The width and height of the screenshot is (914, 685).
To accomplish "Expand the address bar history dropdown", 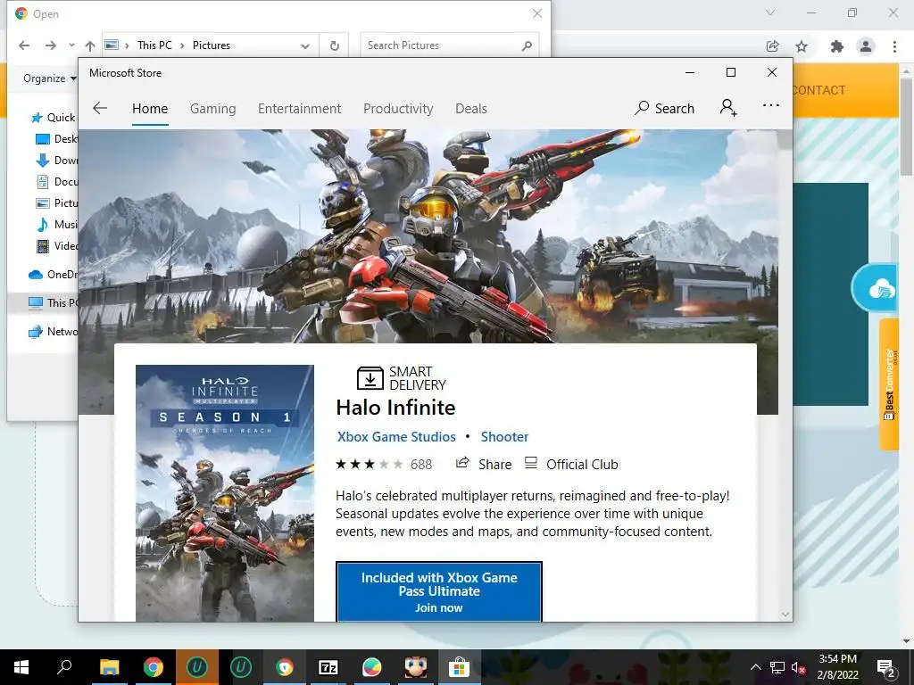I will coord(305,46).
